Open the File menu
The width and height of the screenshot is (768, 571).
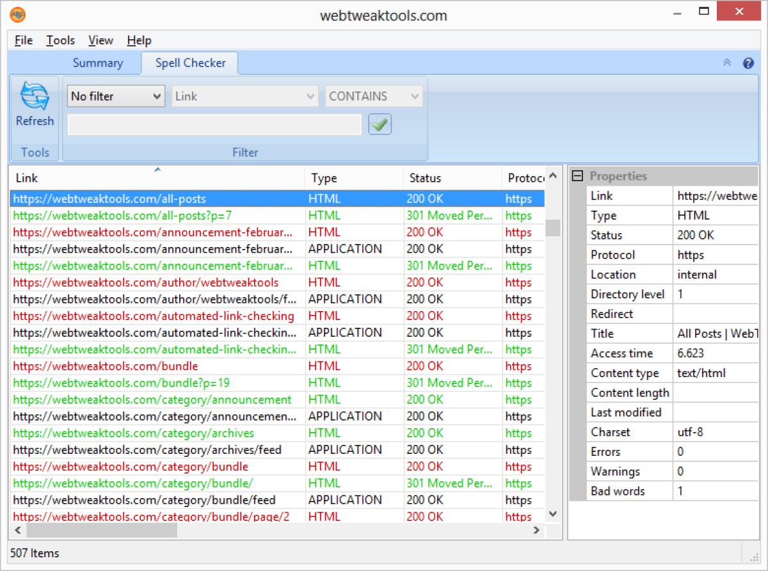[23, 40]
